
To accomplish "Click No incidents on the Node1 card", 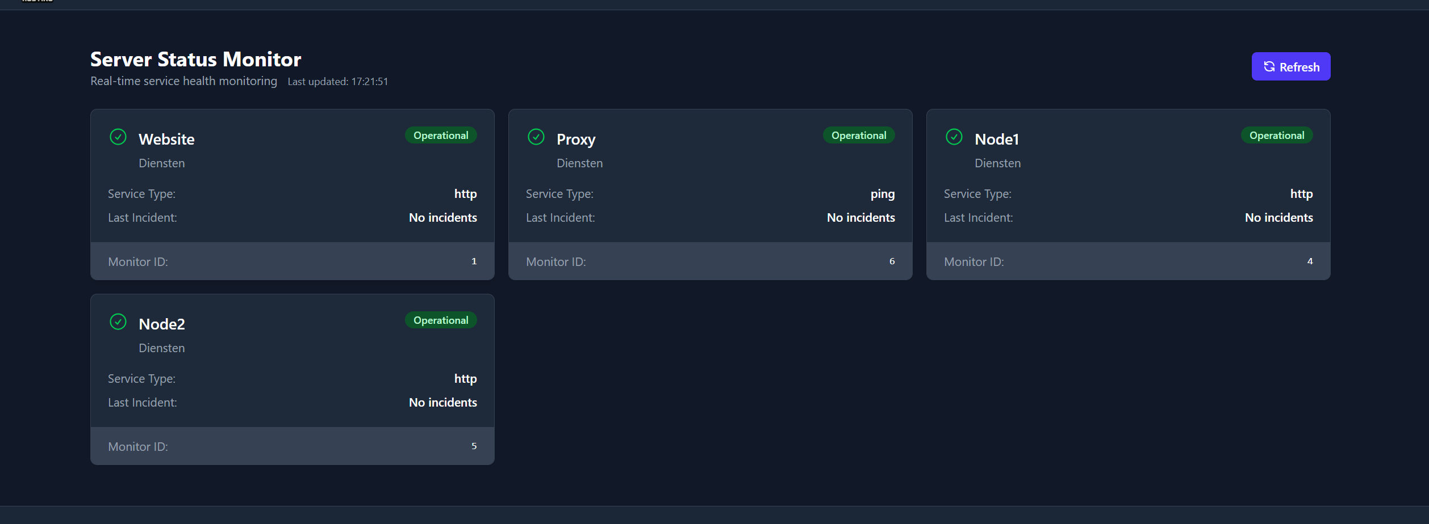I will pyautogui.click(x=1278, y=218).
